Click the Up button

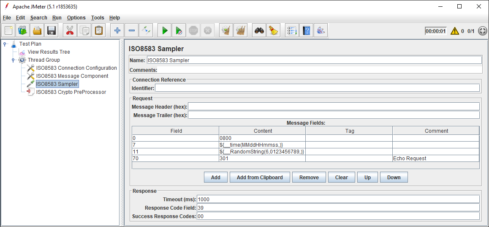click(367, 178)
